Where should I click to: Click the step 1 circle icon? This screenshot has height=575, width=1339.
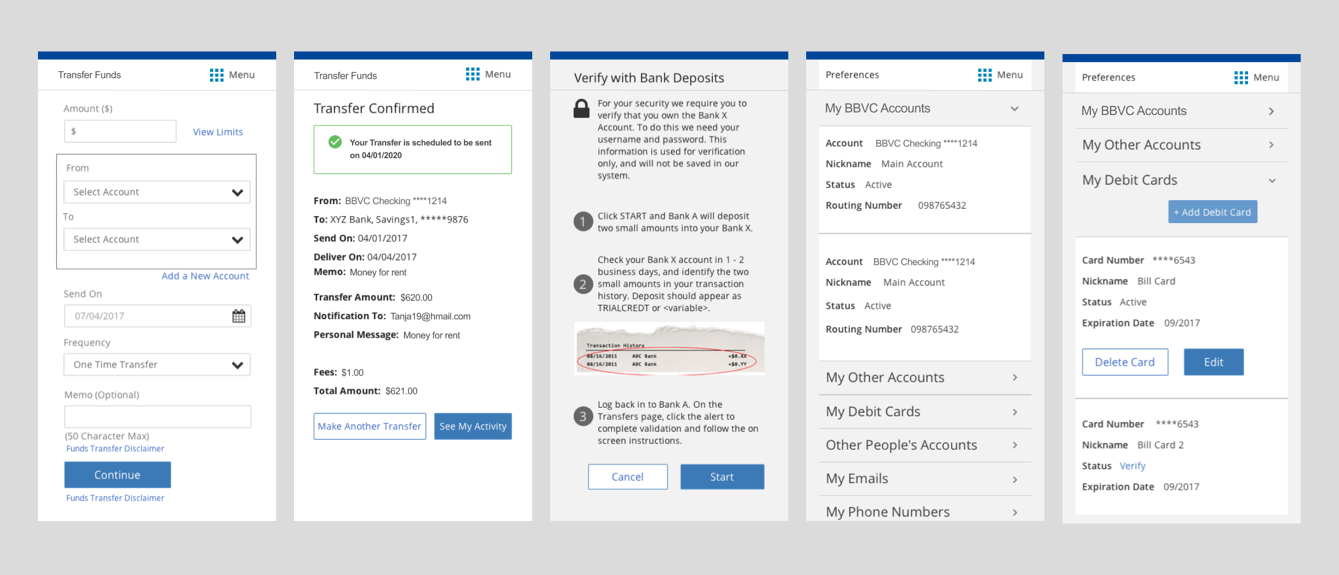click(582, 221)
